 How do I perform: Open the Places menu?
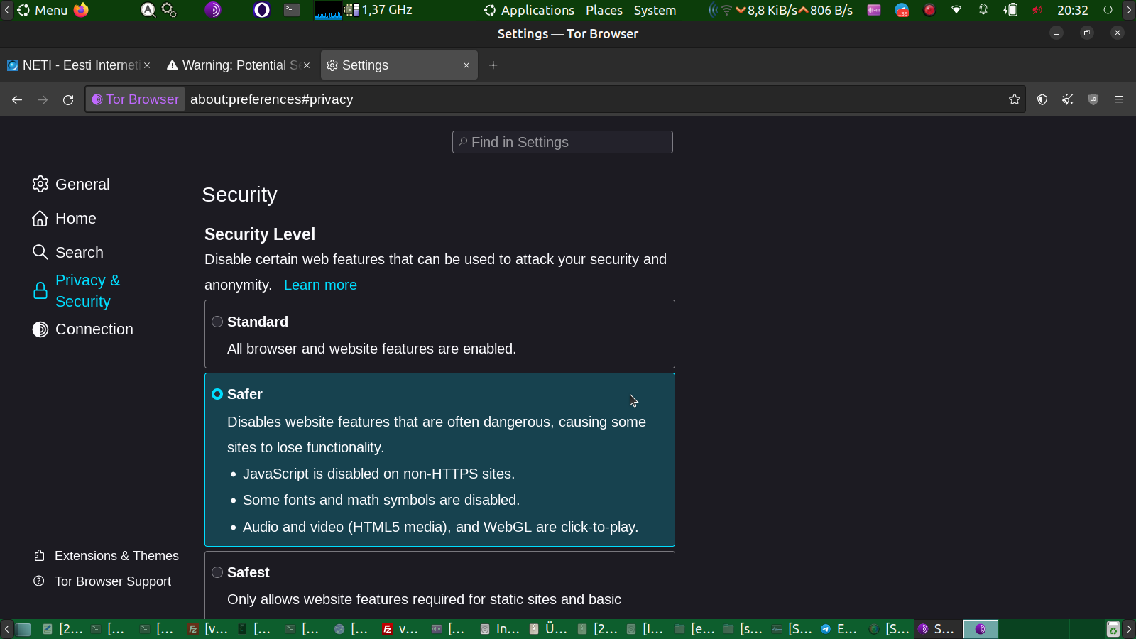point(604,10)
